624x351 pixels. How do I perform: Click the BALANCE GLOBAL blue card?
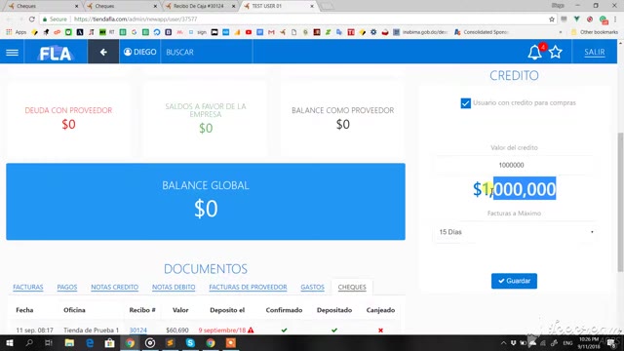[x=206, y=202]
